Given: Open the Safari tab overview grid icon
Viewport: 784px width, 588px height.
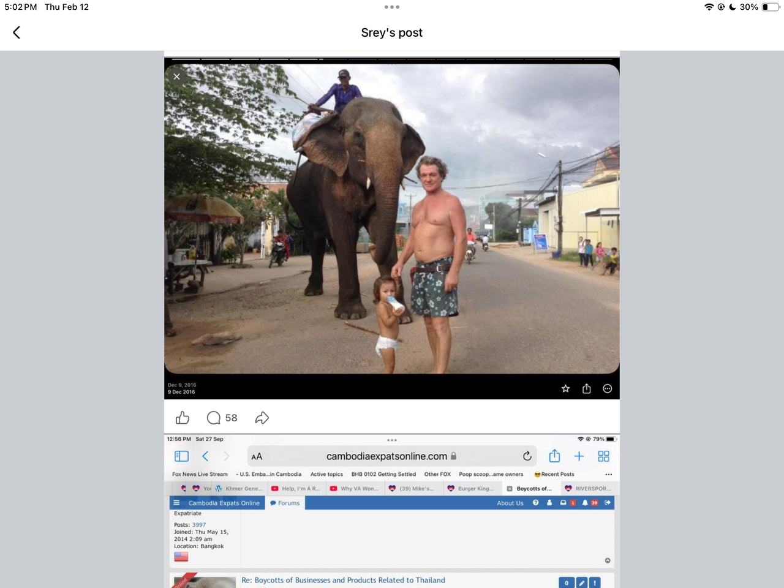Looking at the screenshot, I should pyautogui.click(x=603, y=456).
